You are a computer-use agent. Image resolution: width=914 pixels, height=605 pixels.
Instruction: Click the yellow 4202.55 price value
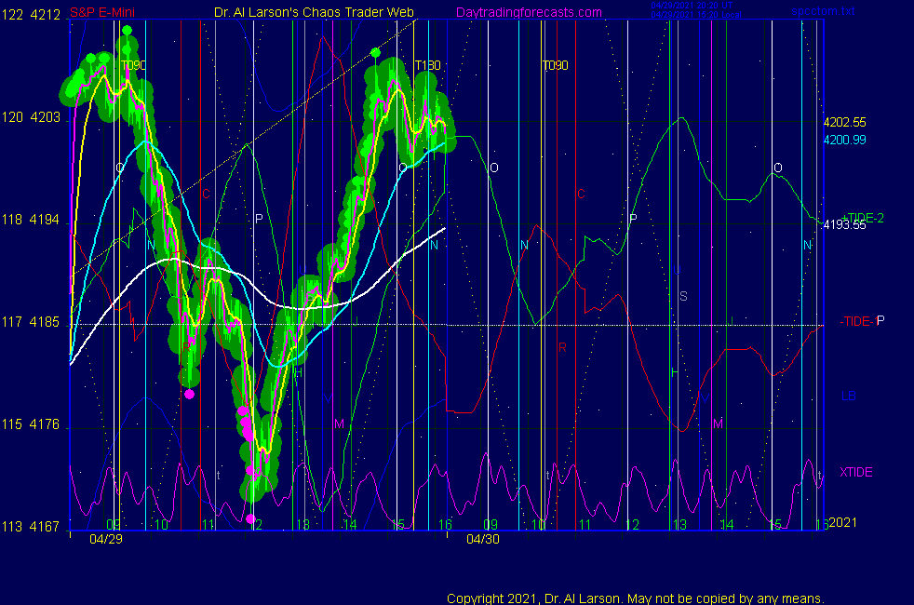844,123
